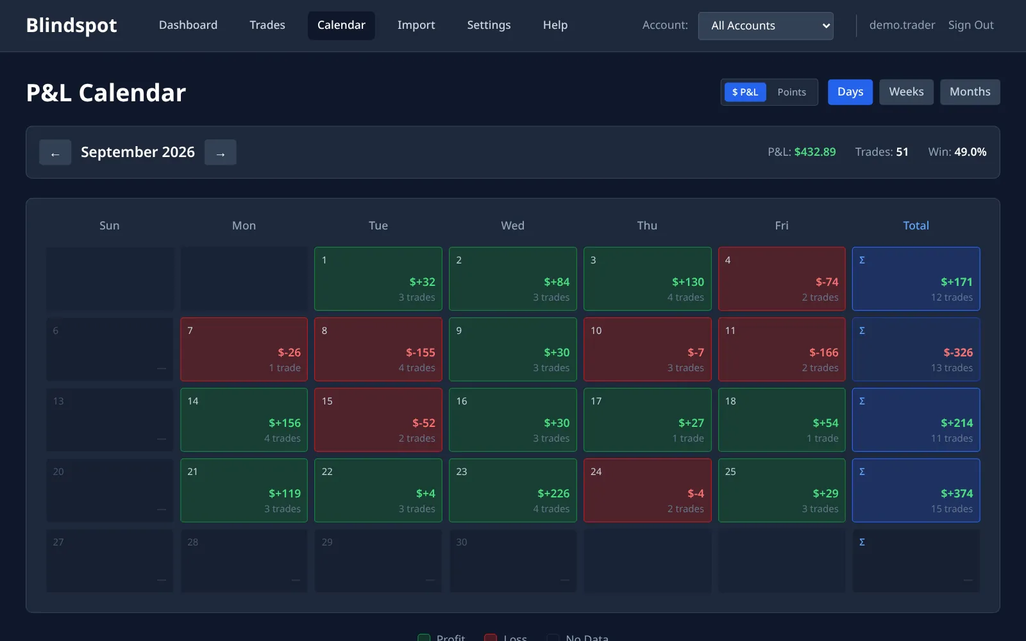The width and height of the screenshot is (1026, 641).
Task: Open Trades page
Action: [x=267, y=26]
